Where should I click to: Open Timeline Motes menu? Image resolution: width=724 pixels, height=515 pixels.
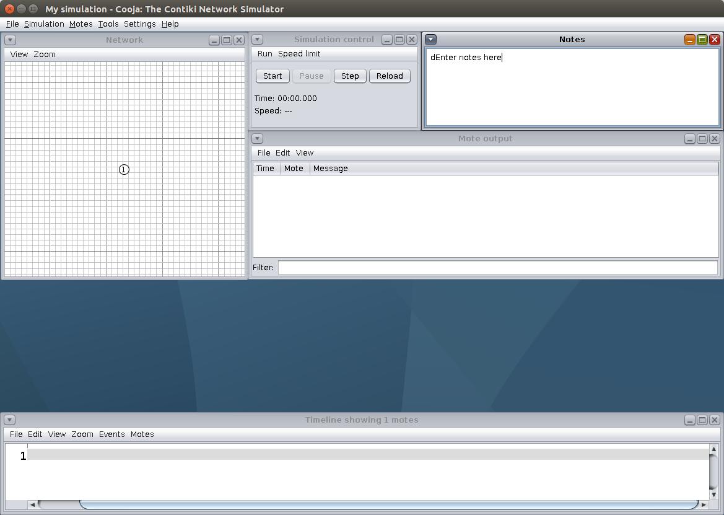tap(142, 434)
